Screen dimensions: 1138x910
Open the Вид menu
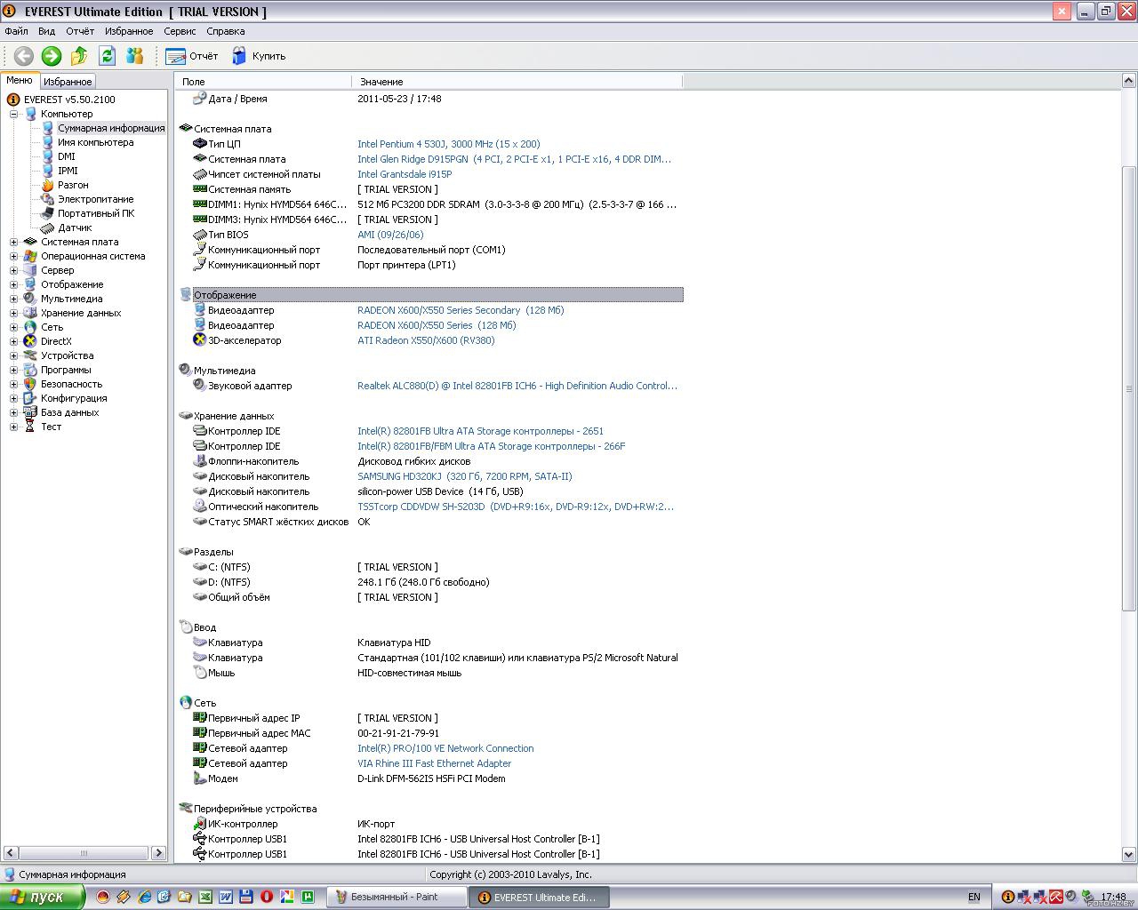46,31
